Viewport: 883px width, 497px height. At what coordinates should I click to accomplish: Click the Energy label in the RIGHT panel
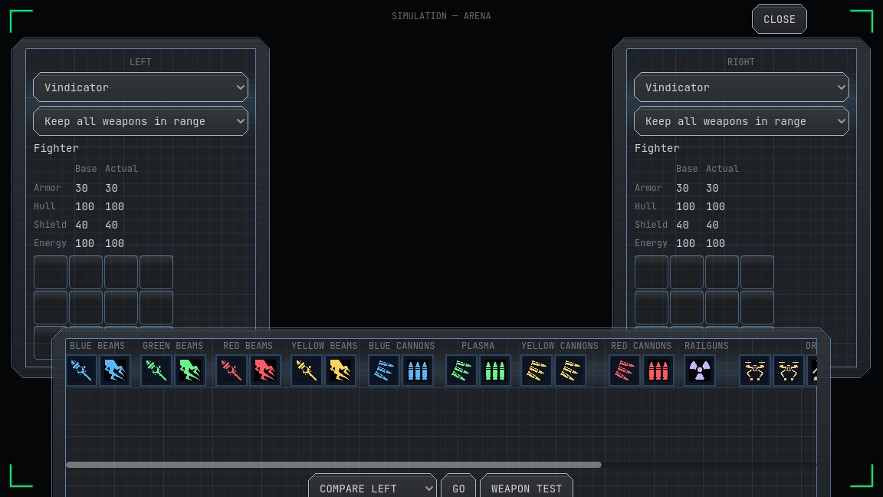point(651,243)
